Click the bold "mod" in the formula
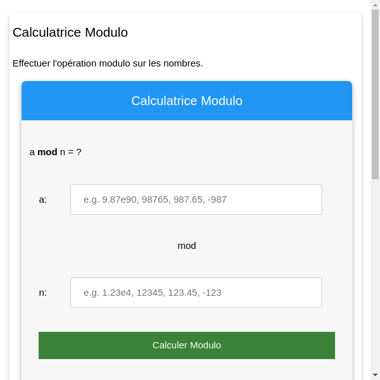 (x=47, y=152)
